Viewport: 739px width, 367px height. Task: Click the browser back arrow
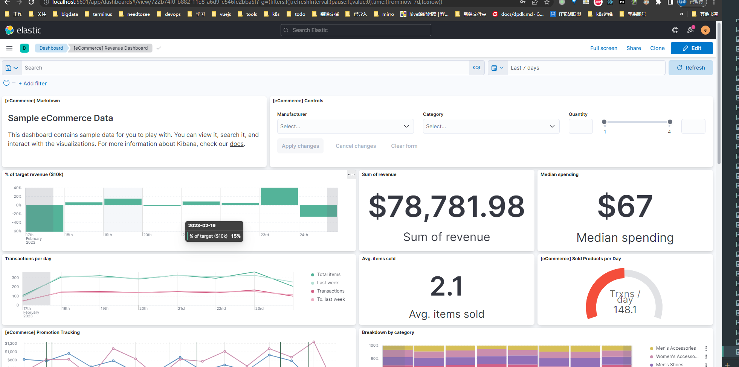[x=7, y=2]
